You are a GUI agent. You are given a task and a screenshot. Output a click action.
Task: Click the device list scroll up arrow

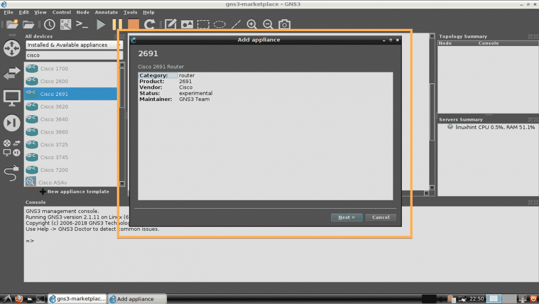pyautogui.click(x=122, y=65)
